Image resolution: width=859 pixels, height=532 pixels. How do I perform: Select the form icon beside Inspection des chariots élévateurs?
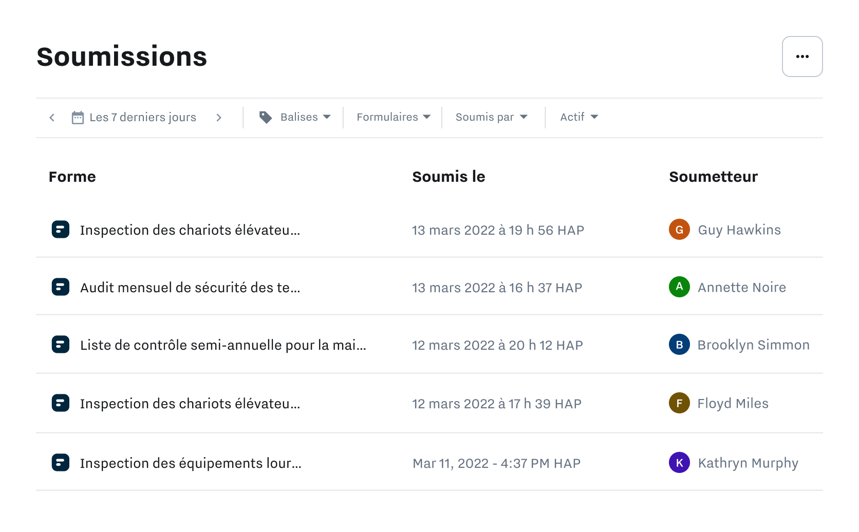pos(61,230)
